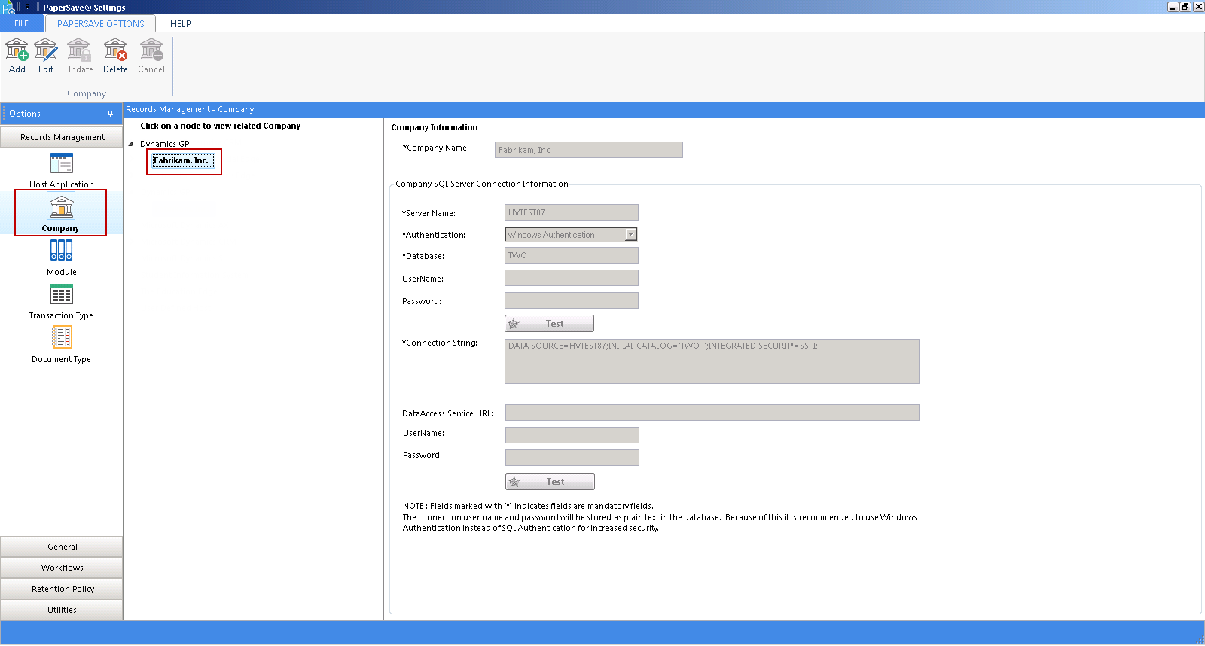
Task: Switch to PAPERSAVE OPTIONS tab
Action: (x=101, y=23)
